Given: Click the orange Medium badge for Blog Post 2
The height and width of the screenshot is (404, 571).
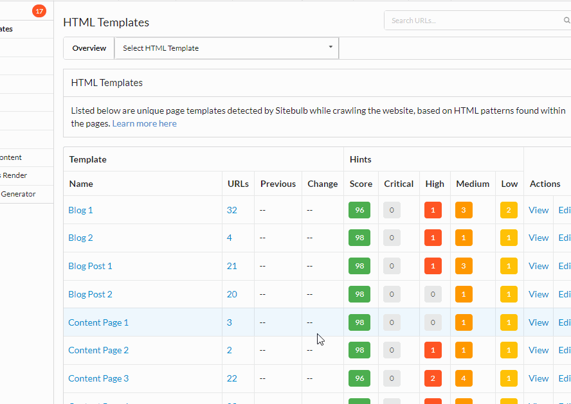Looking at the screenshot, I should (x=464, y=294).
